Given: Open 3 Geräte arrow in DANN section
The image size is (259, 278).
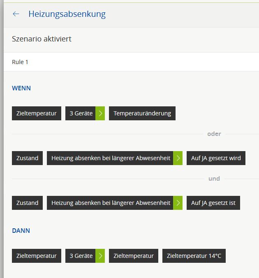Looking at the screenshot, I should coord(100,256).
